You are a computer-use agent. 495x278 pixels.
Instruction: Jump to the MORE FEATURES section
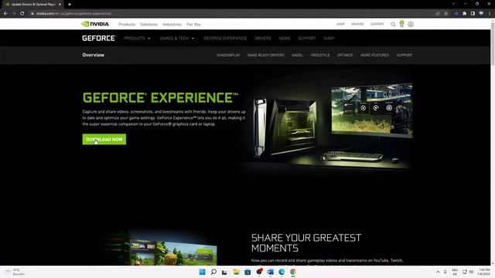(374, 55)
